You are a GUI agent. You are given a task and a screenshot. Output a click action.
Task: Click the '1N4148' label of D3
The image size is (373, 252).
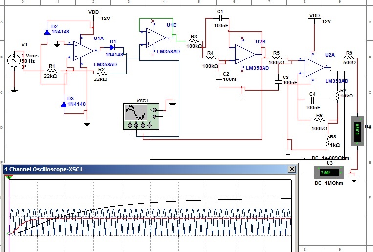(76, 104)
